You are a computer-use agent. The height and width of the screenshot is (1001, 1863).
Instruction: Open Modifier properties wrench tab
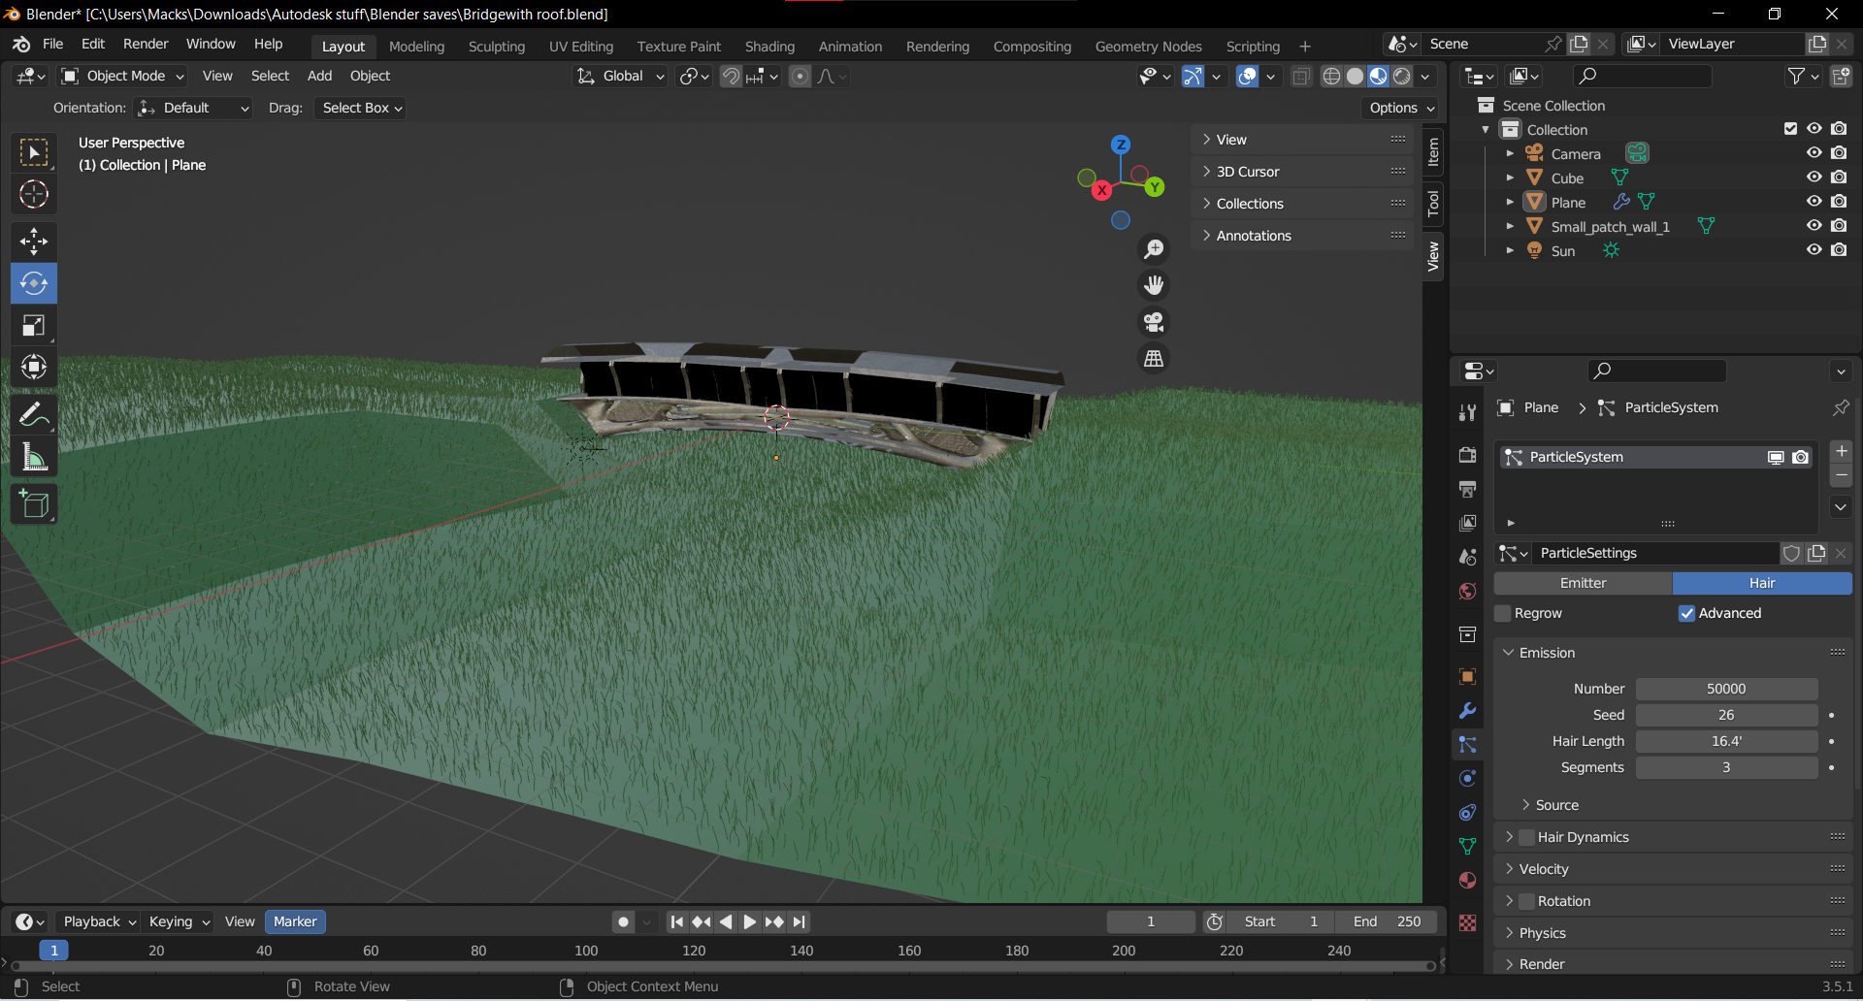click(1467, 711)
